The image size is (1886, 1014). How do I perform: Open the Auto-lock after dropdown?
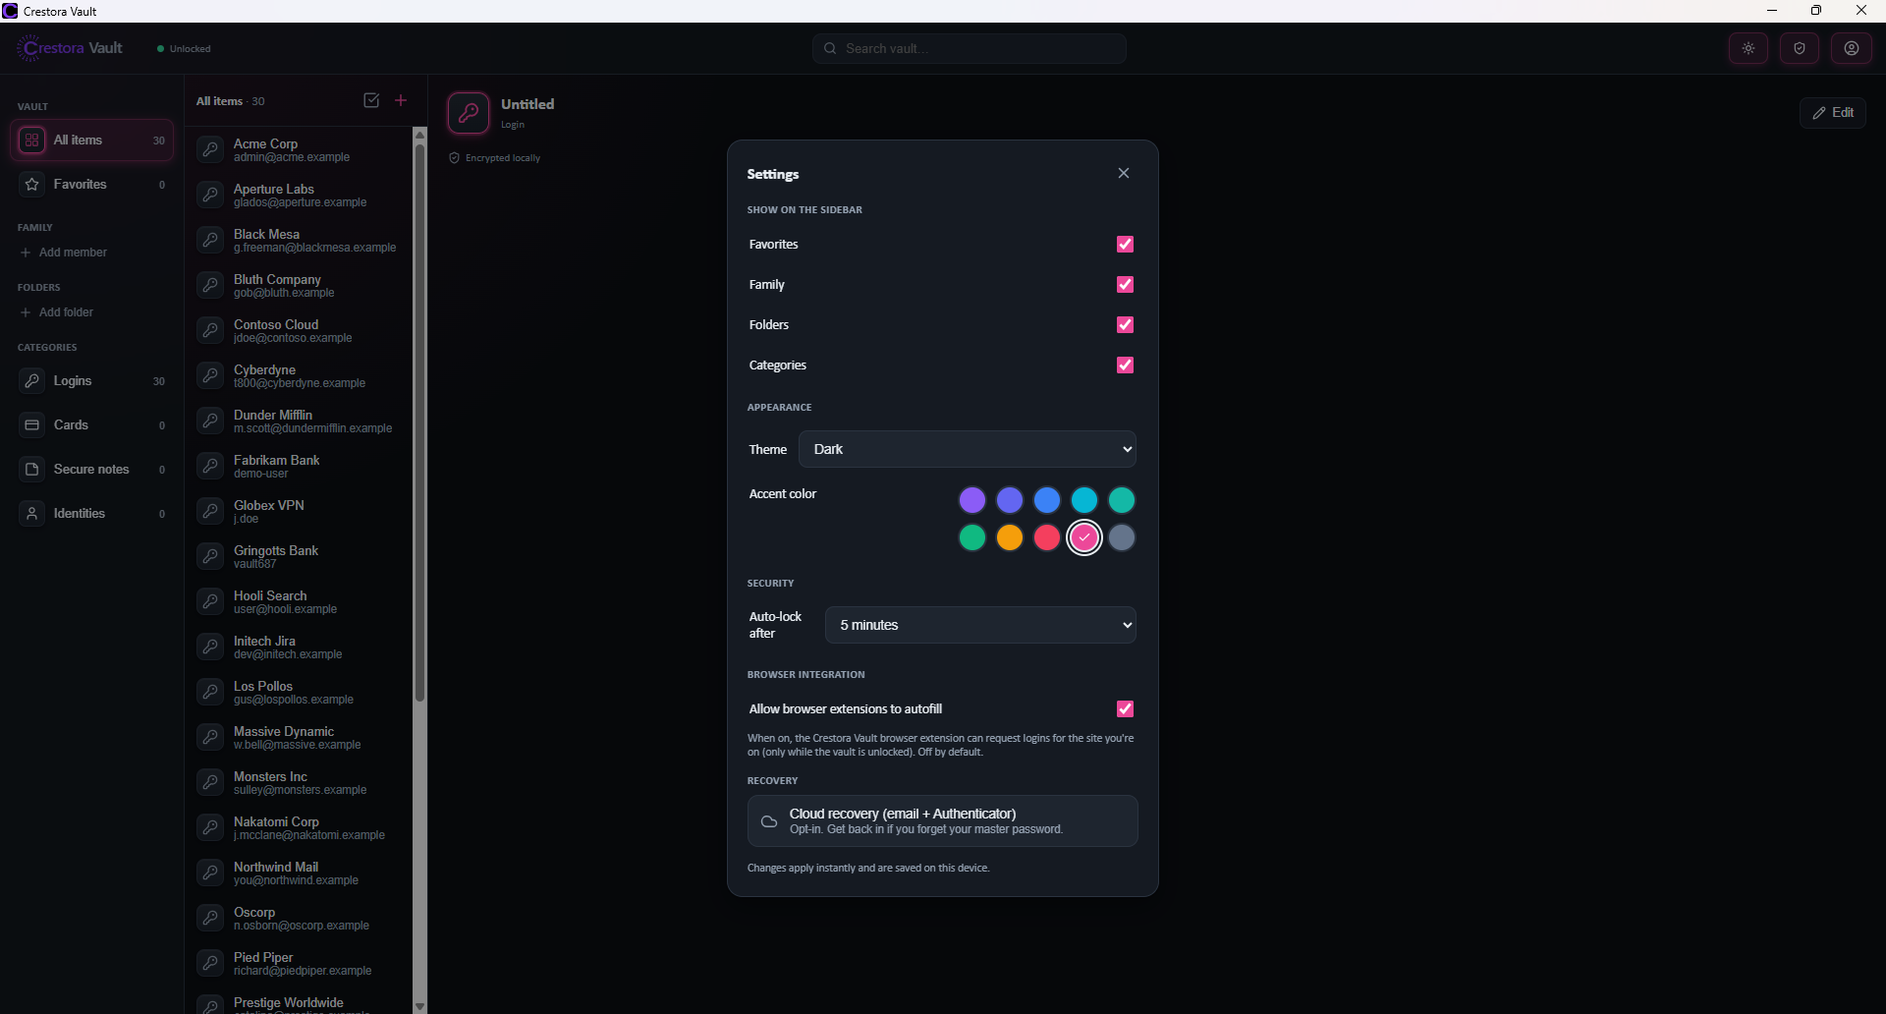980,625
